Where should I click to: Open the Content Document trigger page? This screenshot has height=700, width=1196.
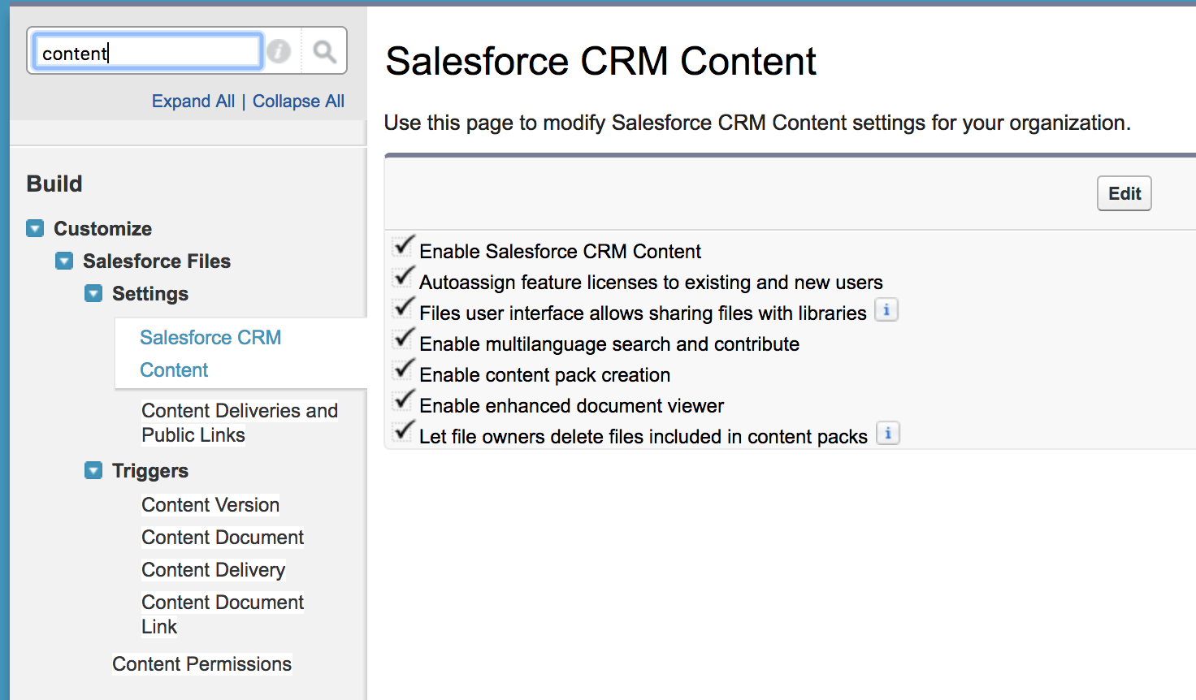pos(223,538)
